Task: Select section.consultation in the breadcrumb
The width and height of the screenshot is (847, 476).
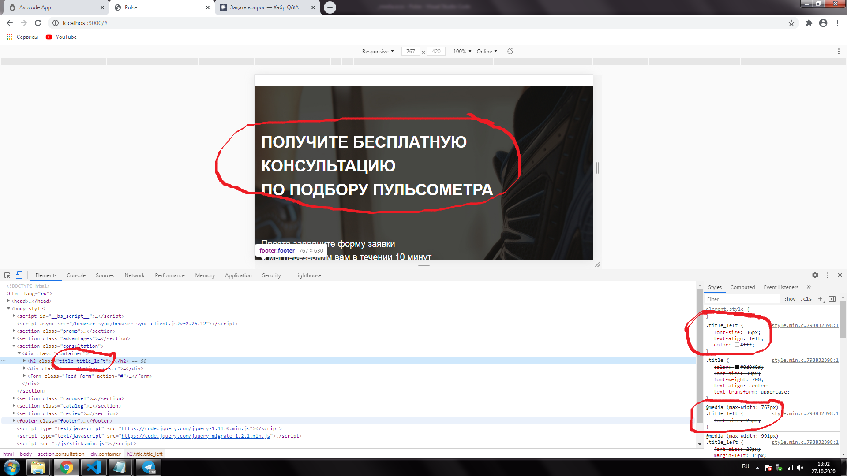Action: [x=61, y=454]
